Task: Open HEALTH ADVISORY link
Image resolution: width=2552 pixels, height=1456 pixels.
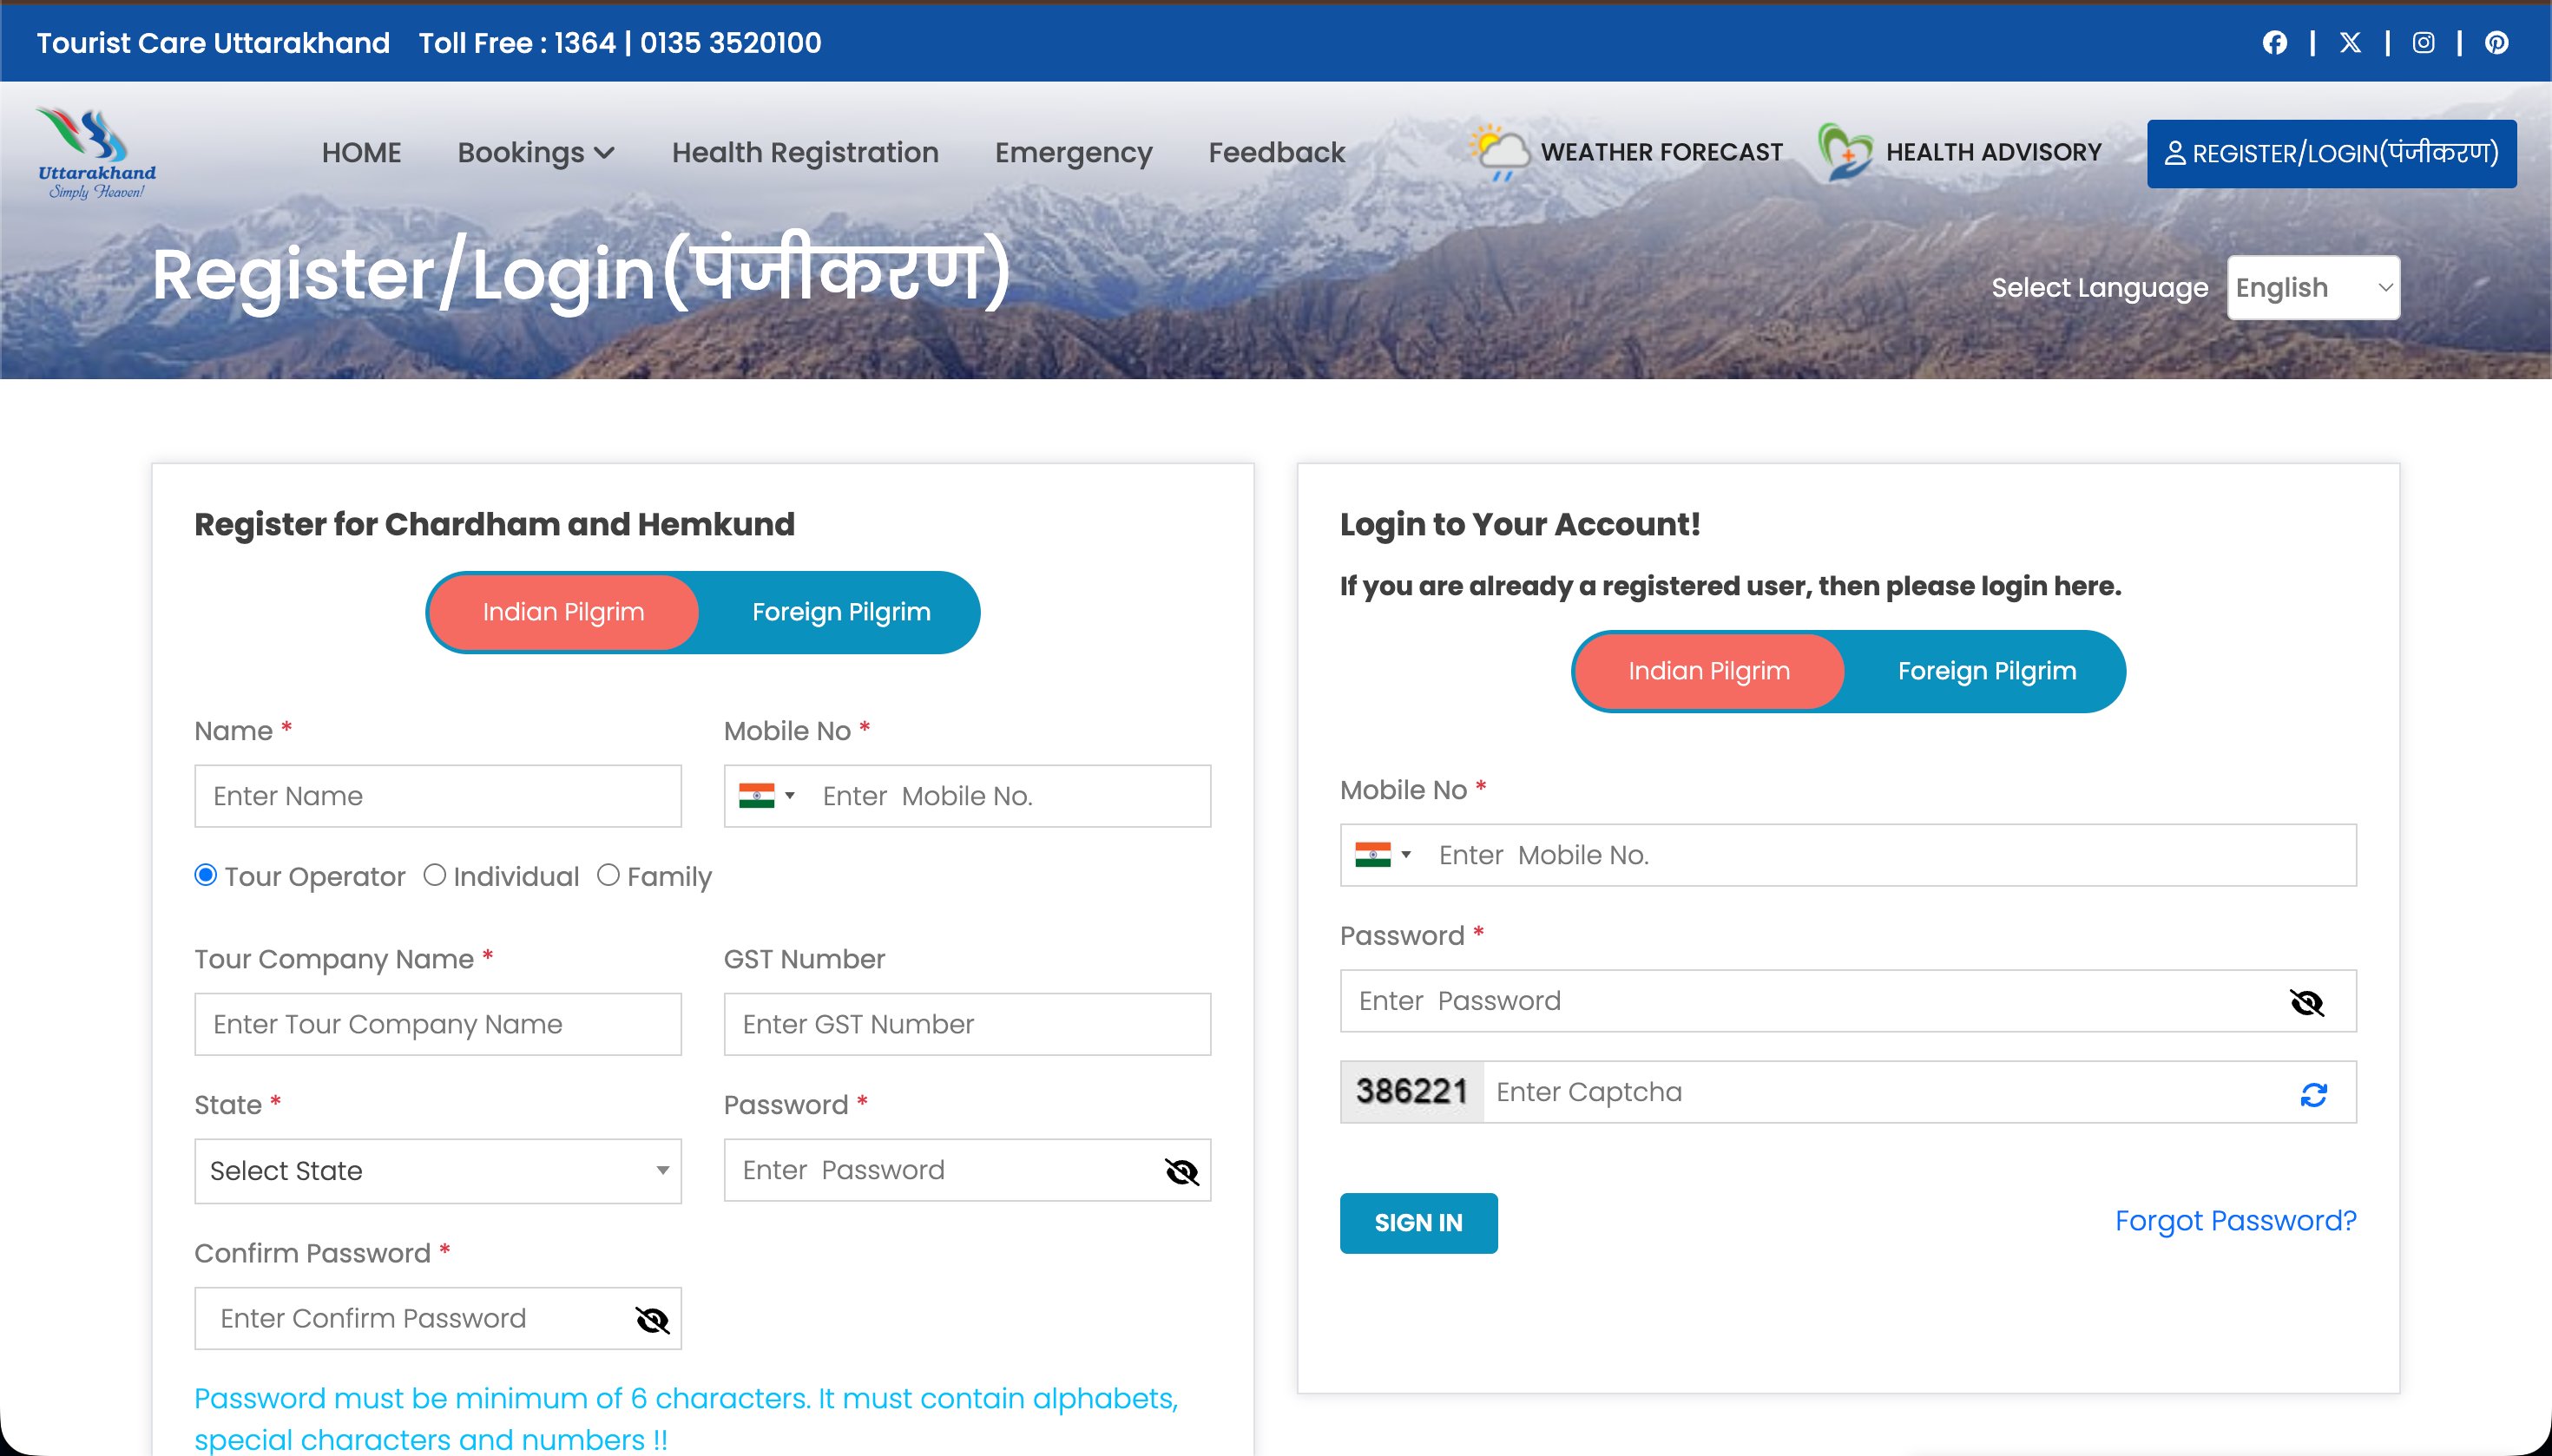Action: coord(1993,152)
